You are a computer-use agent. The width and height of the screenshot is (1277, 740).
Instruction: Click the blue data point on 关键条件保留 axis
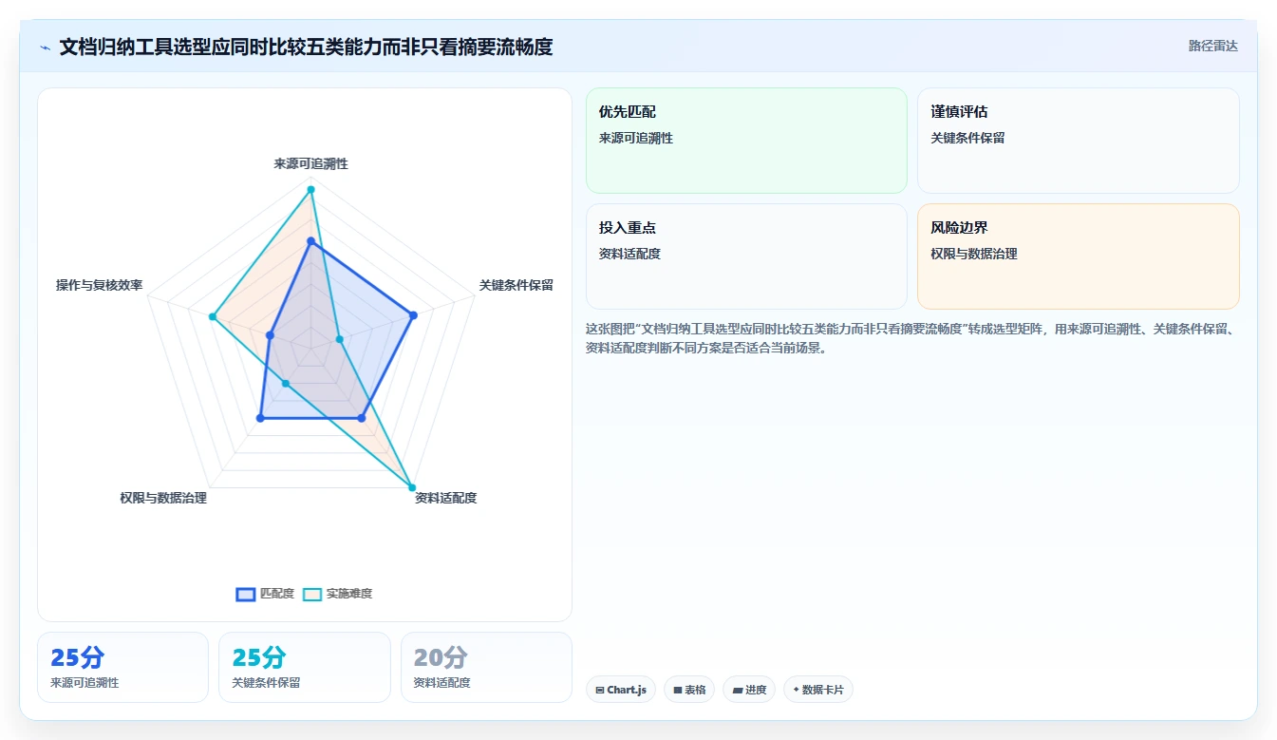tap(413, 314)
